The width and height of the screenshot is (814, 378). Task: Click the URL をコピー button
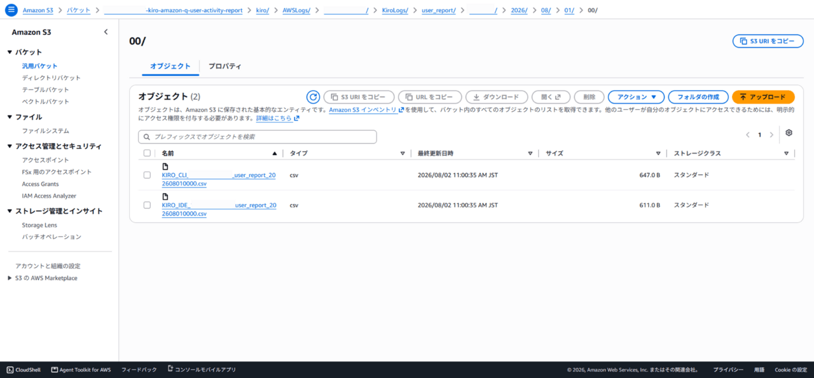430,97
